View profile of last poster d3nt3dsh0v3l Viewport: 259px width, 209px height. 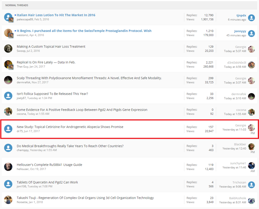(236, 62)
